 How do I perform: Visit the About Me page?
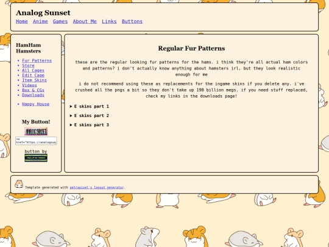tap(85, 21)
